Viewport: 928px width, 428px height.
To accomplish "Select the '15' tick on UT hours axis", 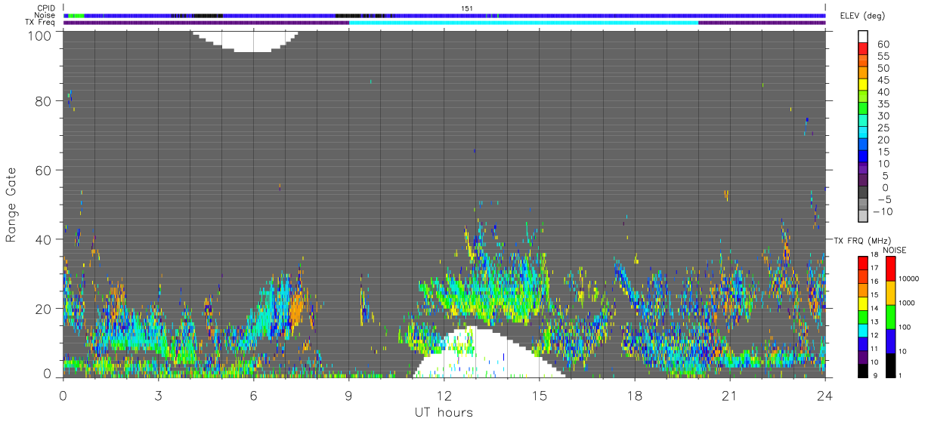I will tap(540, 395).
